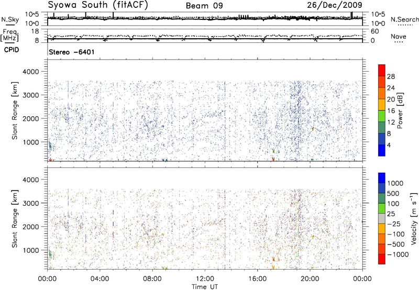
Task: Click the '12:00' time axis label
Action: coord(205,279)
